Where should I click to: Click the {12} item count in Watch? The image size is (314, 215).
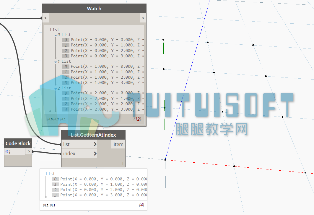coord(137,119)
